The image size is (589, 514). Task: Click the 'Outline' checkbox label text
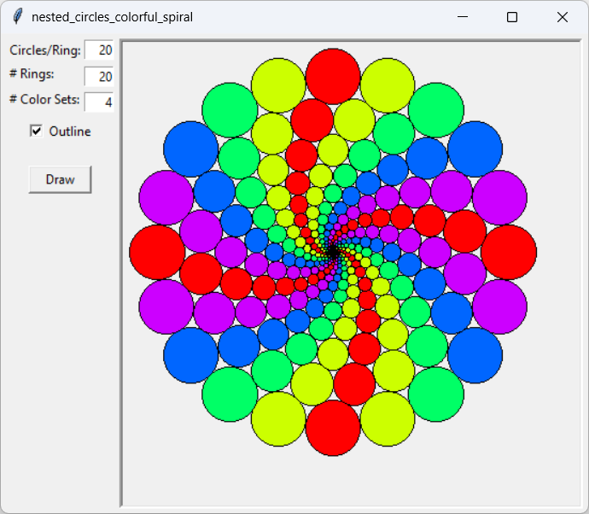coord(70,131)
